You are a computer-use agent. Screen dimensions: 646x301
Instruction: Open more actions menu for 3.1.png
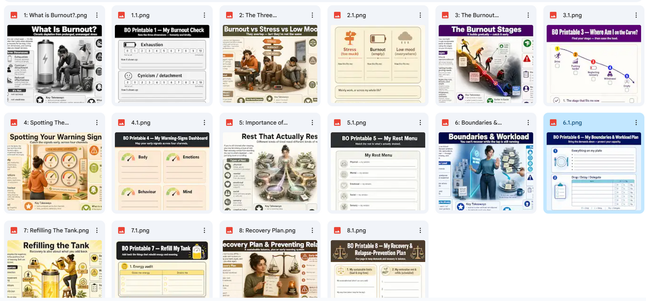tap(636, 15)
